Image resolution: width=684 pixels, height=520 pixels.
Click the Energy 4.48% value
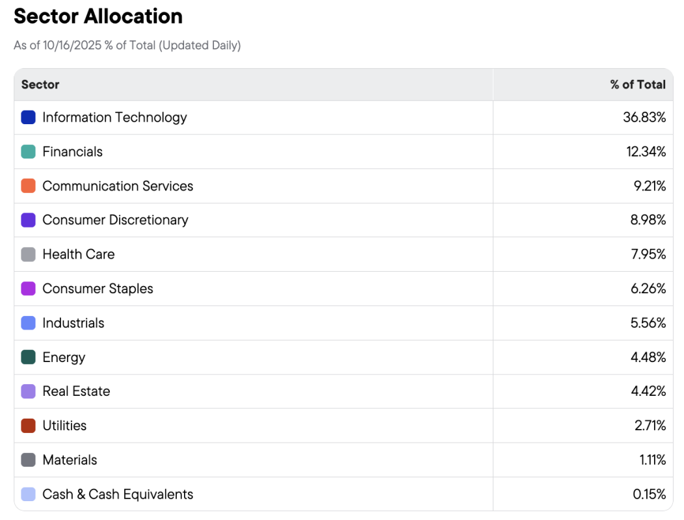tap(648, 357)
